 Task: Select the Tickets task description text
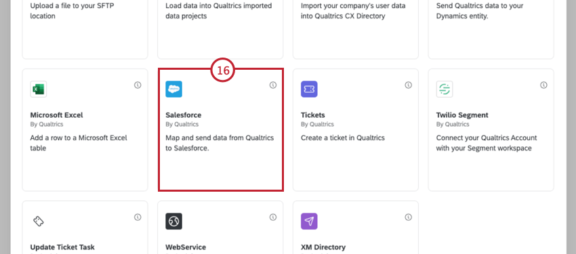coord(343,138)
